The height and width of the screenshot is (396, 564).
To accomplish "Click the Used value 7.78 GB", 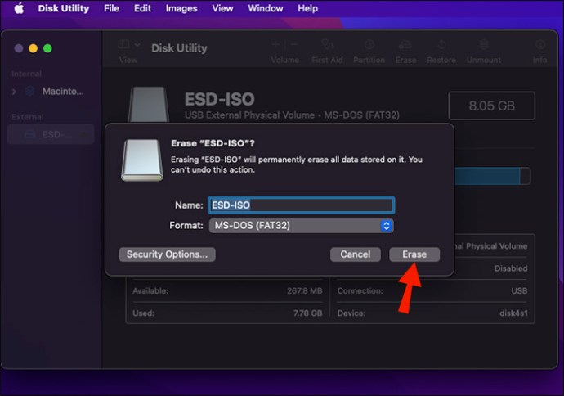I will click(x=307, y=313).
